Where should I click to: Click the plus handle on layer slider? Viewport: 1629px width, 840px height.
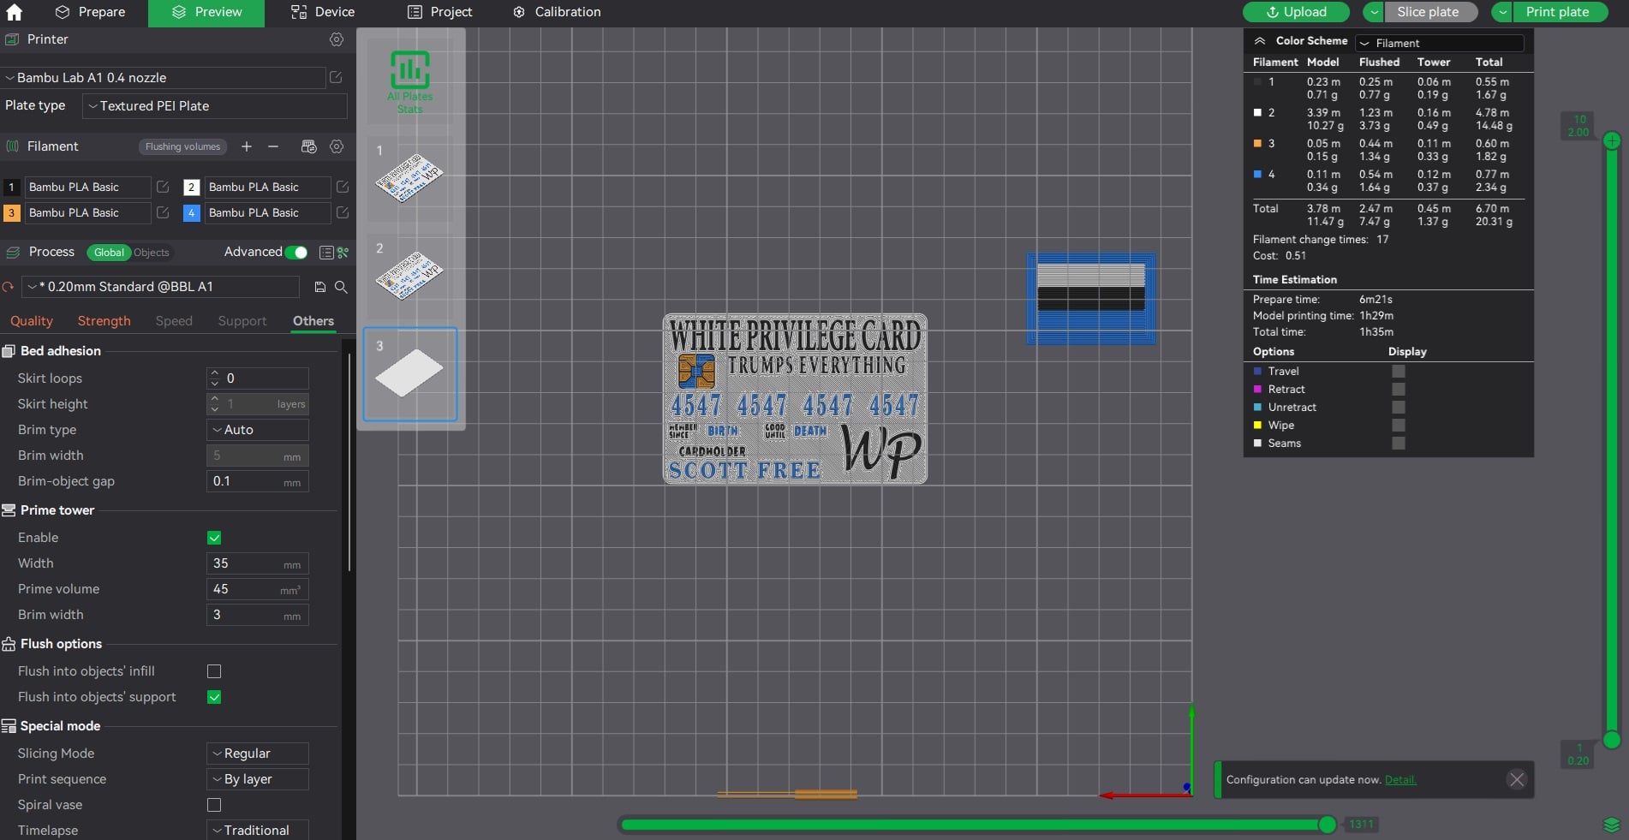click(1612, 140)
